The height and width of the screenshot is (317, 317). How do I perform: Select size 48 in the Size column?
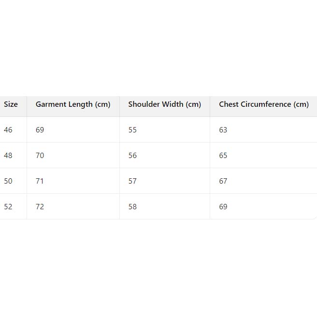pos(8,156)
